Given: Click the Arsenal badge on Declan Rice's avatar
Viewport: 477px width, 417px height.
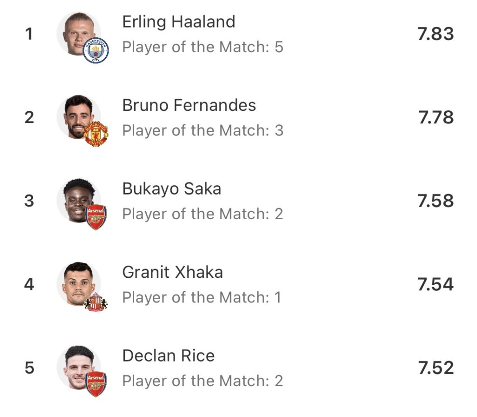Looking at the screenshot, I should point(96,384).
